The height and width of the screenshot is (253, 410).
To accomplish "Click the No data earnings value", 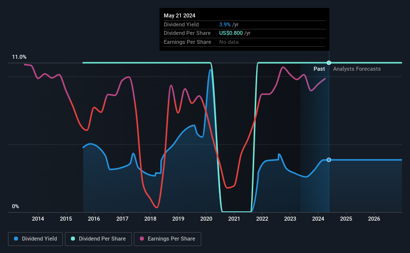I will tap(229, 42).
